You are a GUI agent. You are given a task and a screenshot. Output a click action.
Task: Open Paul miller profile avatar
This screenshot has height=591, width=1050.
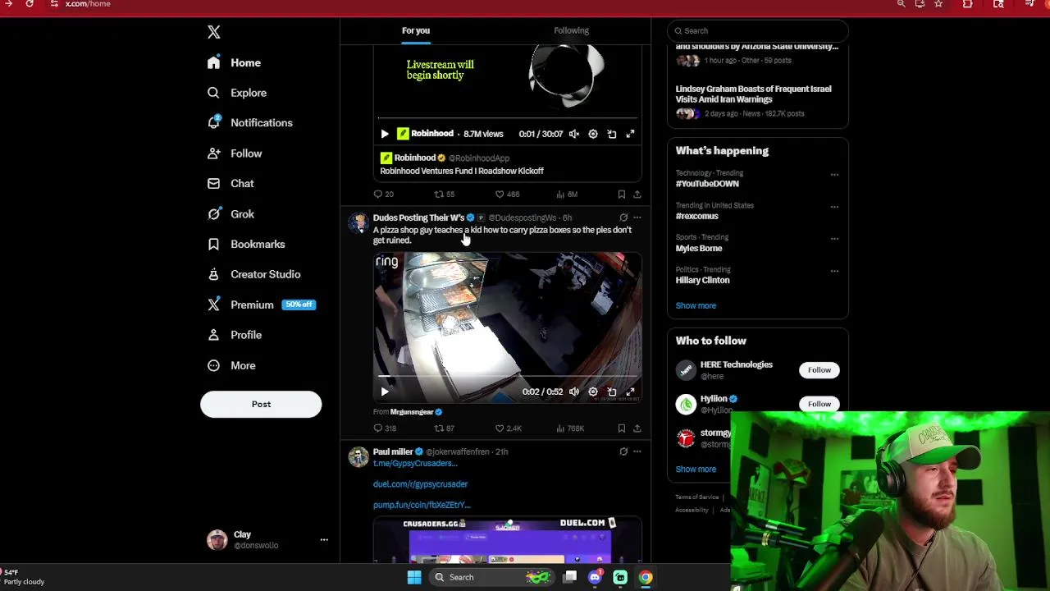click(x=358, y=457)
